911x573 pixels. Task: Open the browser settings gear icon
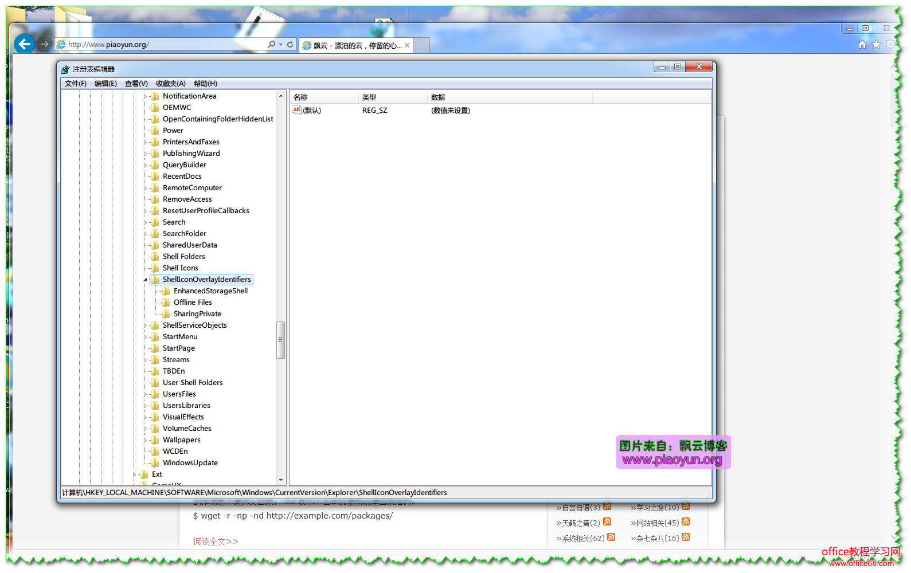point(890,44)
